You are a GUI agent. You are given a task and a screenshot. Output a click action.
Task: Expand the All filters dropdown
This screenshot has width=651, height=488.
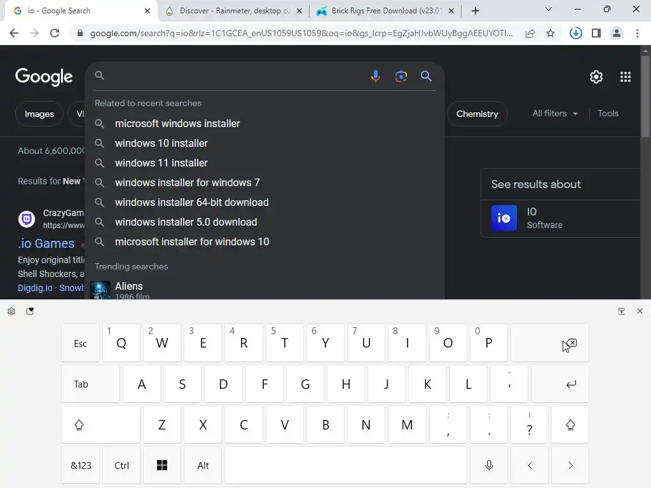point(555,113)
